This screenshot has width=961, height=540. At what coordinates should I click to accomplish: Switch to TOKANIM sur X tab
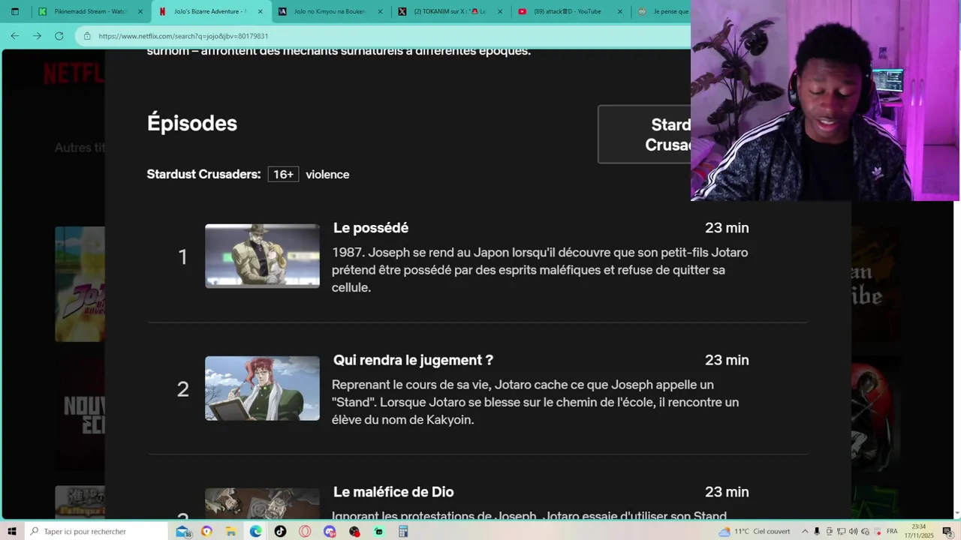click(x=450, y=11)
